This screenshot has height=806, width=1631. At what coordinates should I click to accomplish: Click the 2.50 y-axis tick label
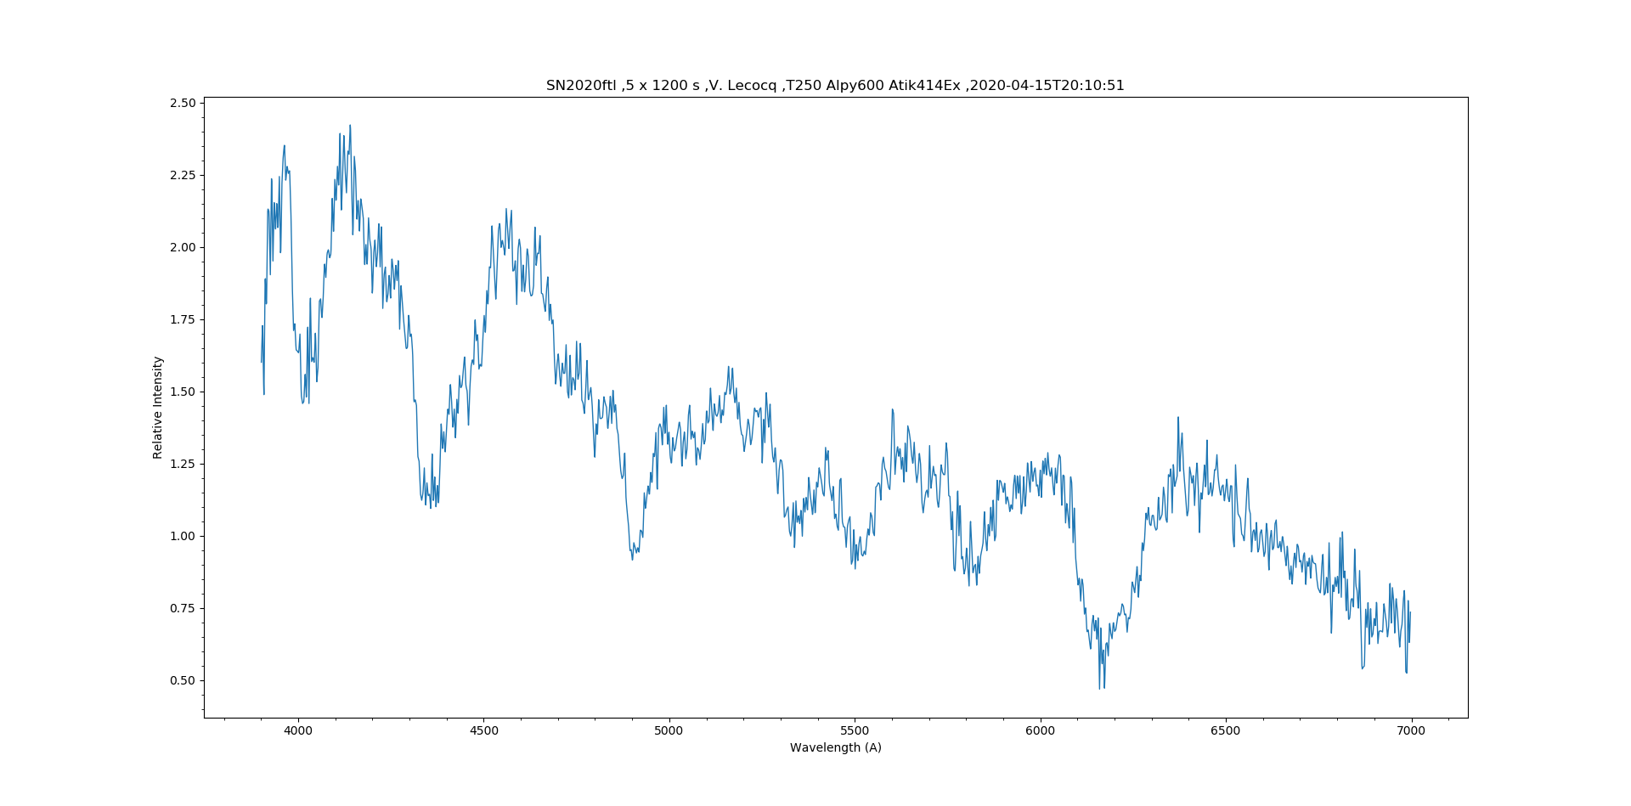[183, 104]
